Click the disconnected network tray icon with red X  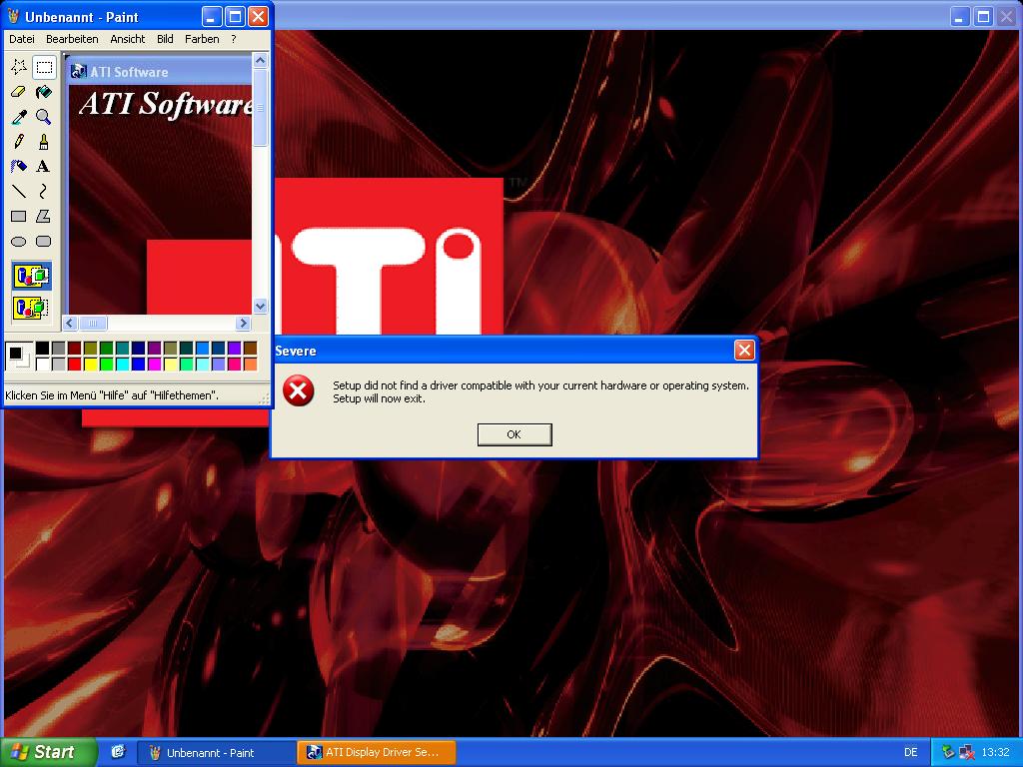pyautogui.click(x=966, y=753)
